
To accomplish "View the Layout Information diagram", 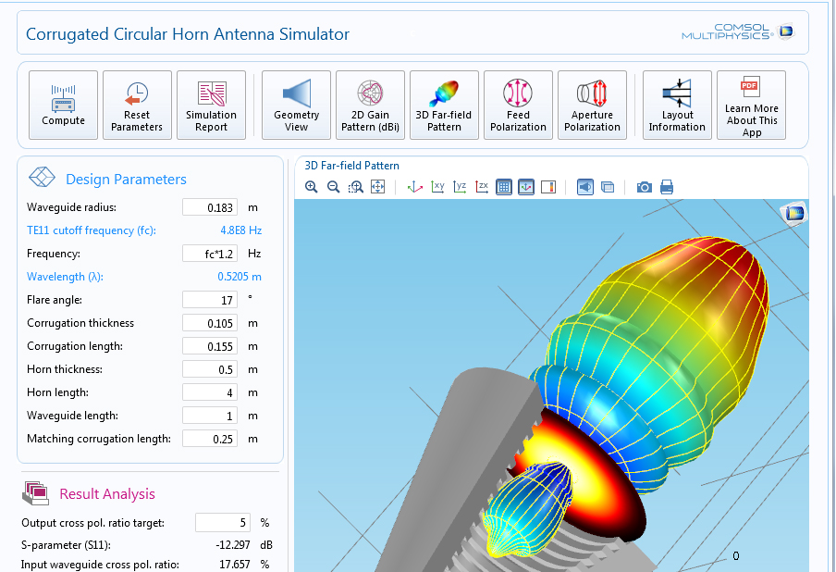I will [x=677, y=104].
